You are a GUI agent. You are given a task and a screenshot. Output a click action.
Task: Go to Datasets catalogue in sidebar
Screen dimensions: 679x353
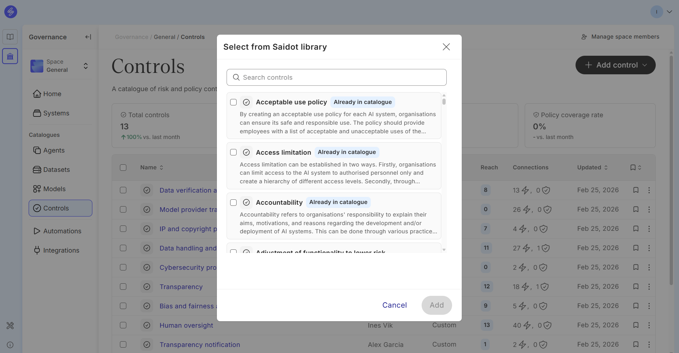tap(56, 170)
